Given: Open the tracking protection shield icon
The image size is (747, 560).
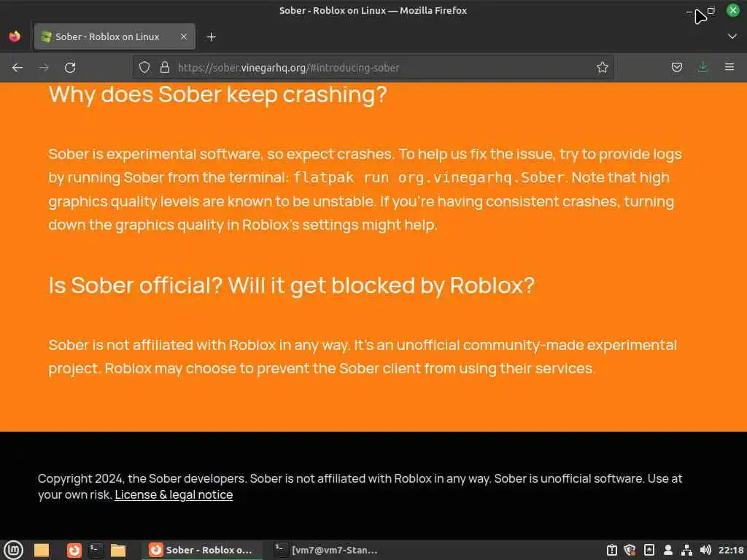Looking at the screenshot, I should [x=144, y=68].
